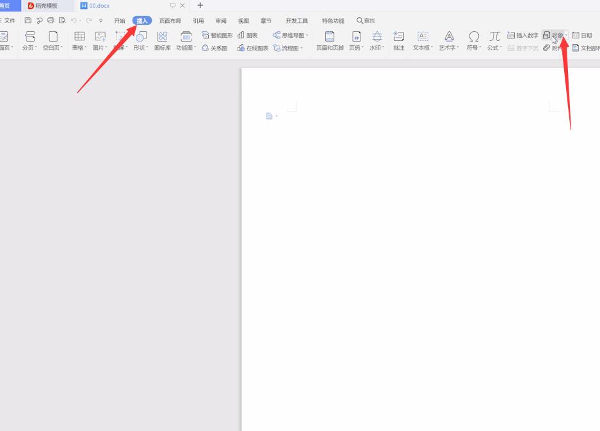Open the 稻壳模板 templates tab
Viewport: 600px width, 431px height.
pyautogui.click(x=47, y=6)
